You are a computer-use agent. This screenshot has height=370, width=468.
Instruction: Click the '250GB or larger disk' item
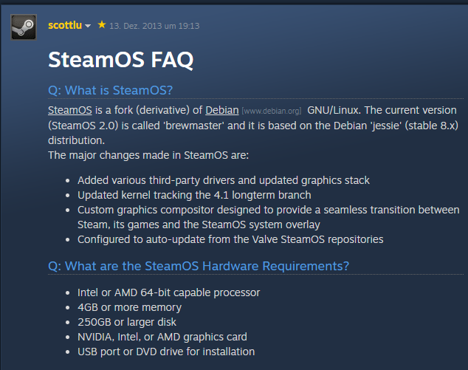point(127,322)
